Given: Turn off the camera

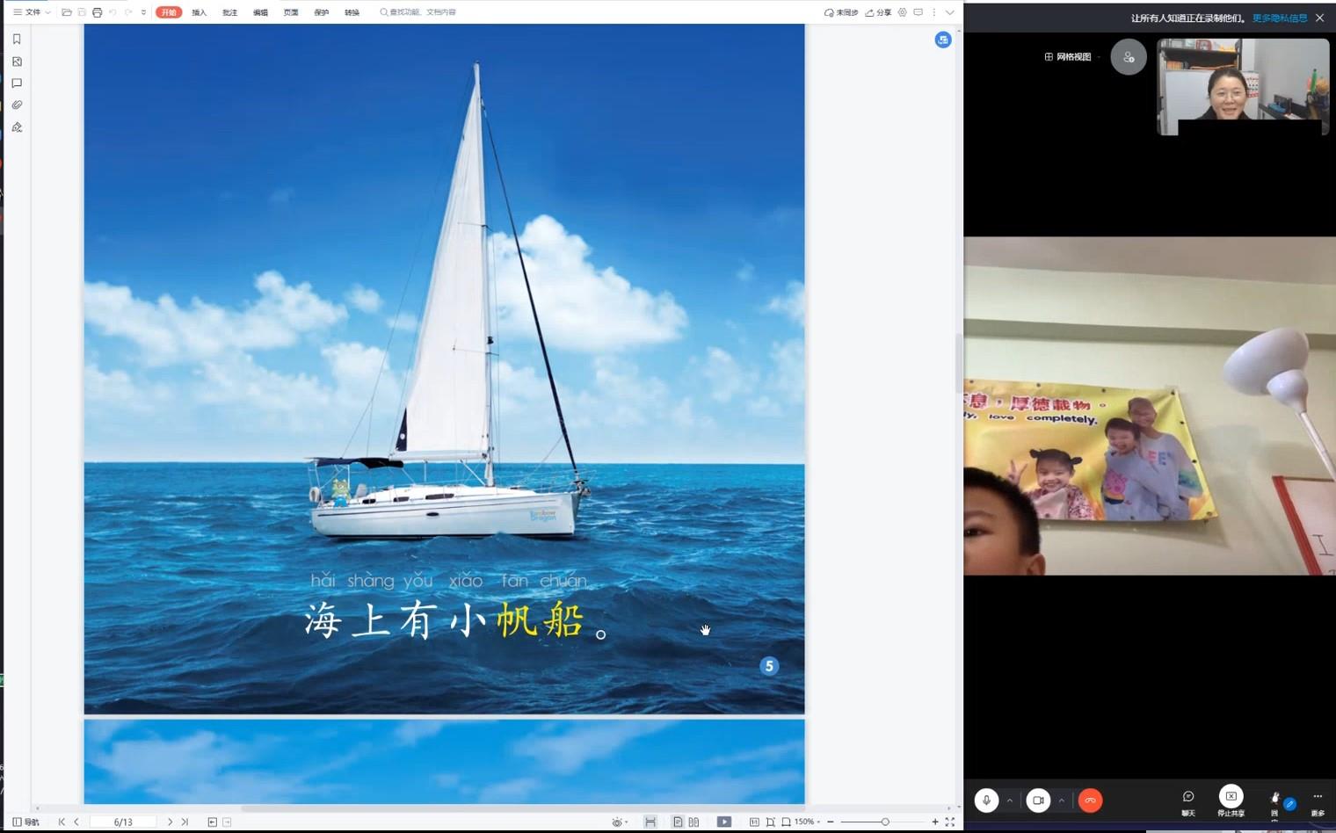Looking at the screenshot, I should point(1038,800).
